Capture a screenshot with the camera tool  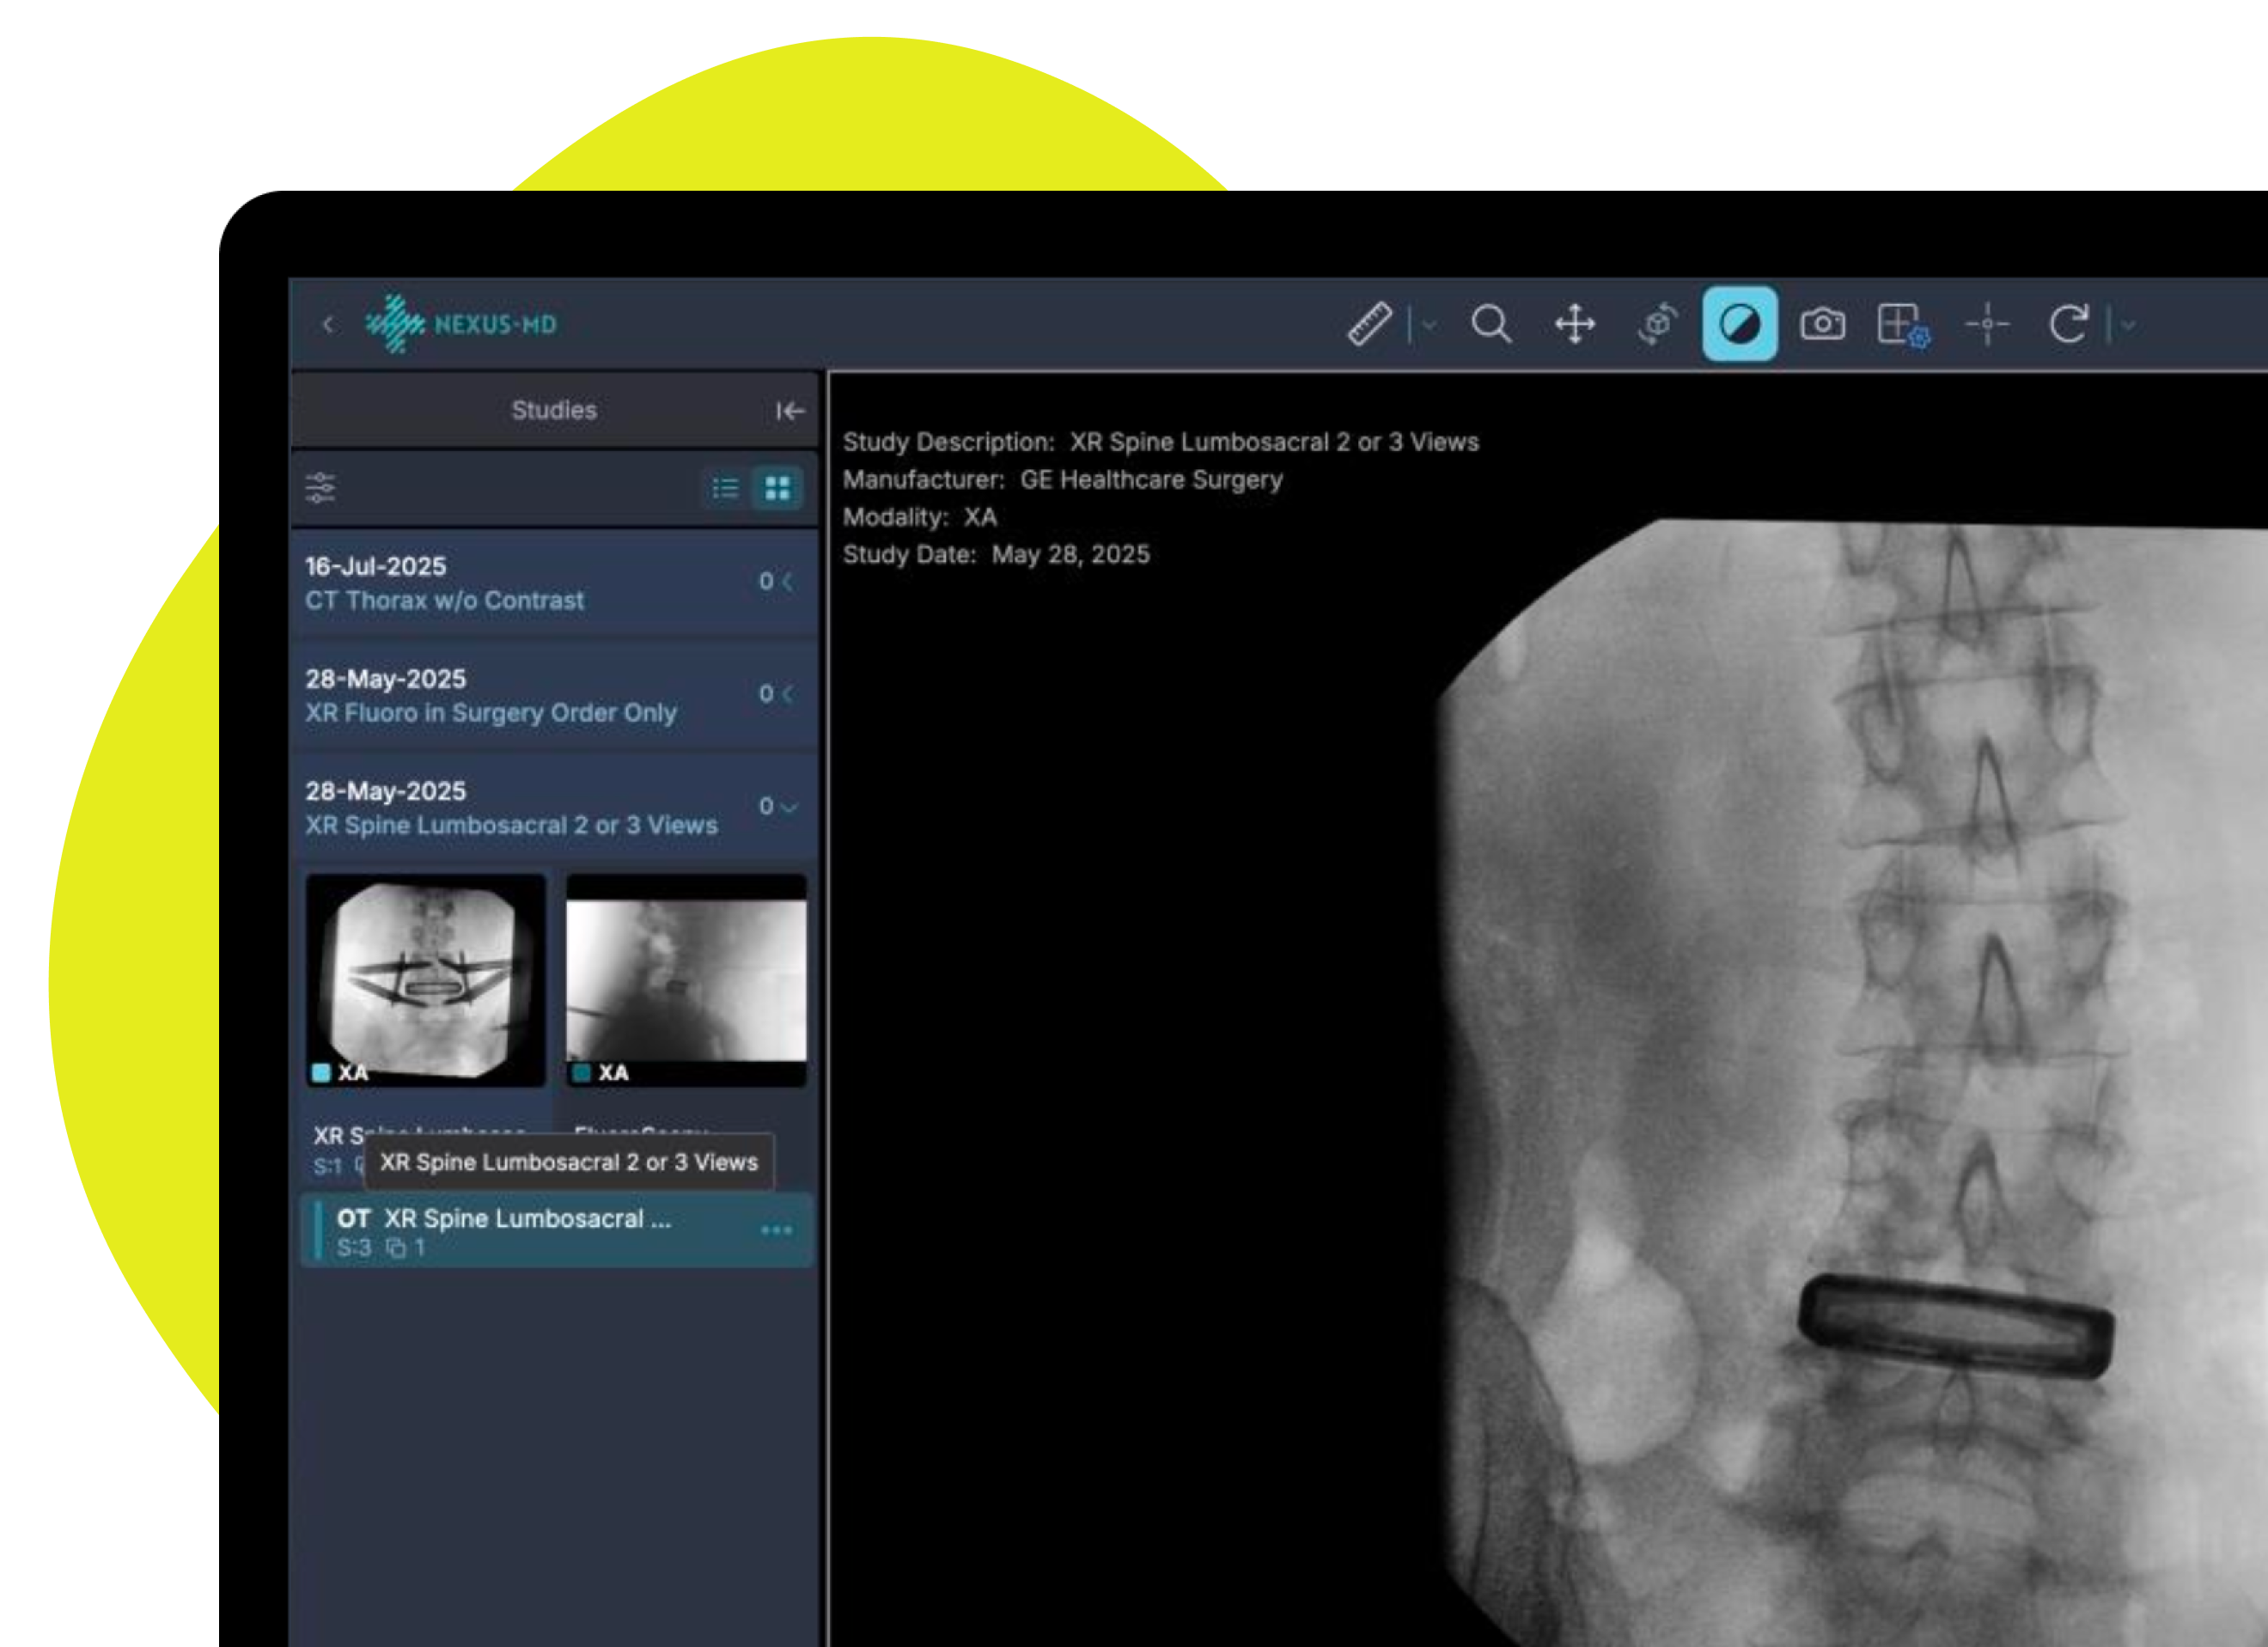[1823, 323]
